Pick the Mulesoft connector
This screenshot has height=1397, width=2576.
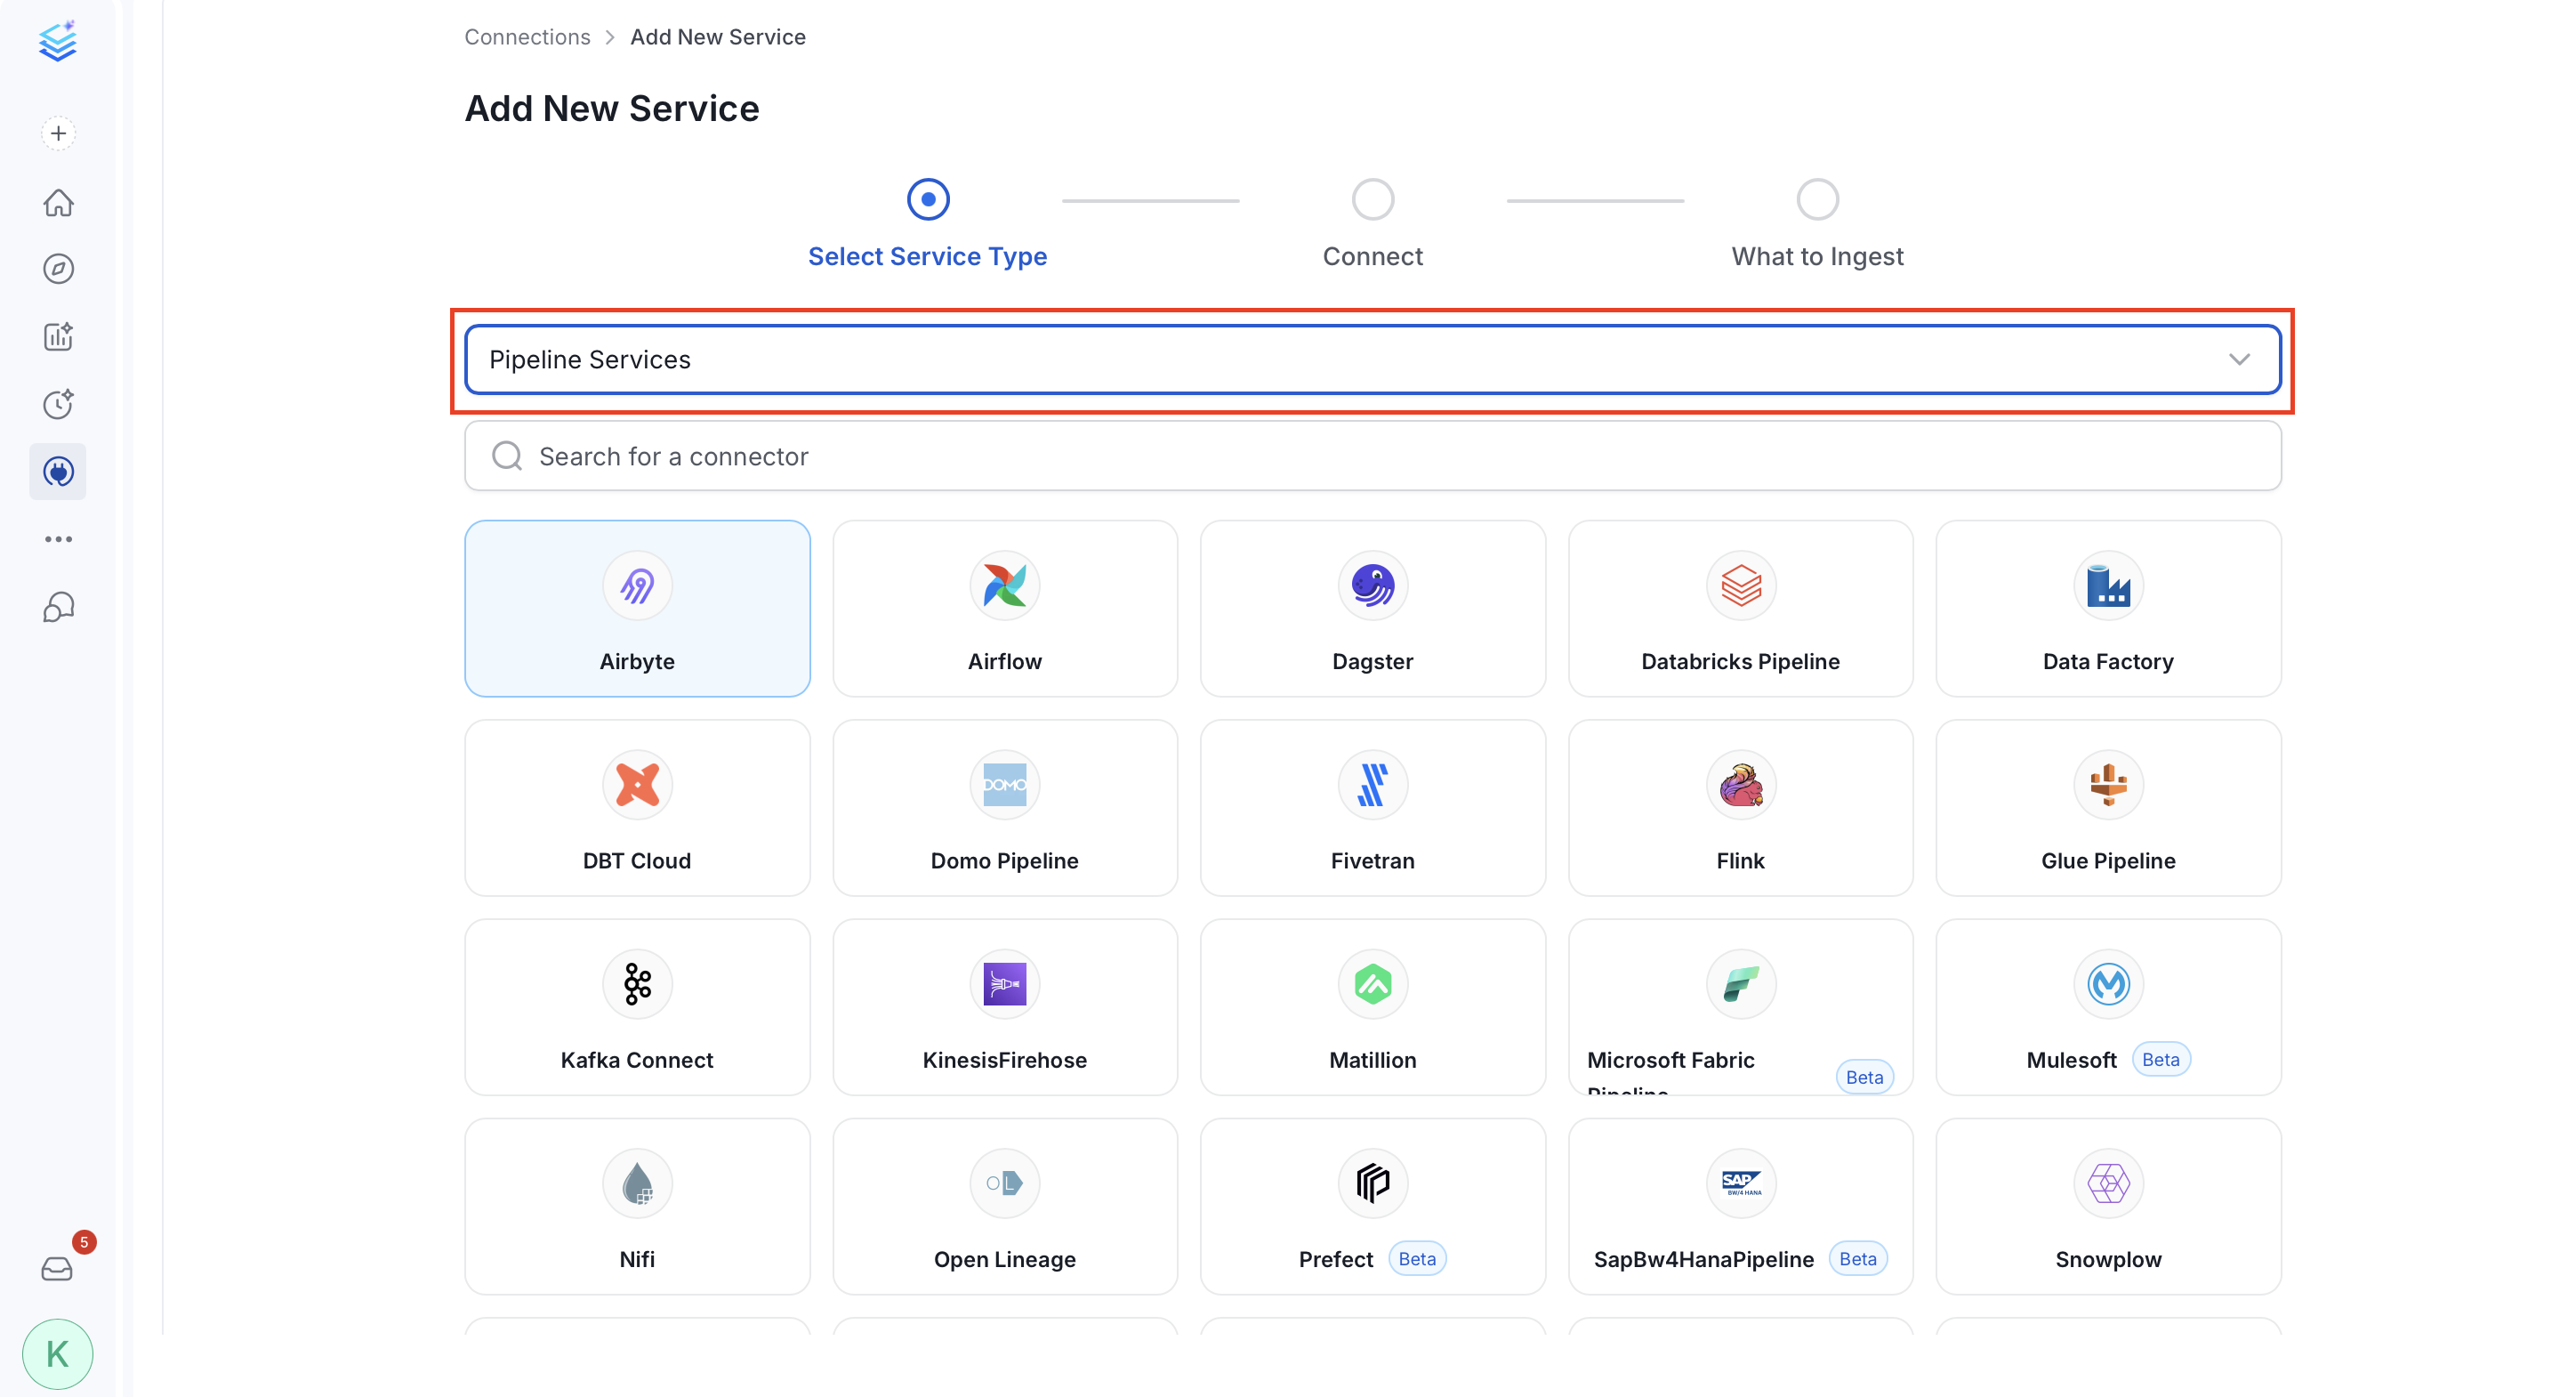pyautogui.click(x=2109, y=1007)
